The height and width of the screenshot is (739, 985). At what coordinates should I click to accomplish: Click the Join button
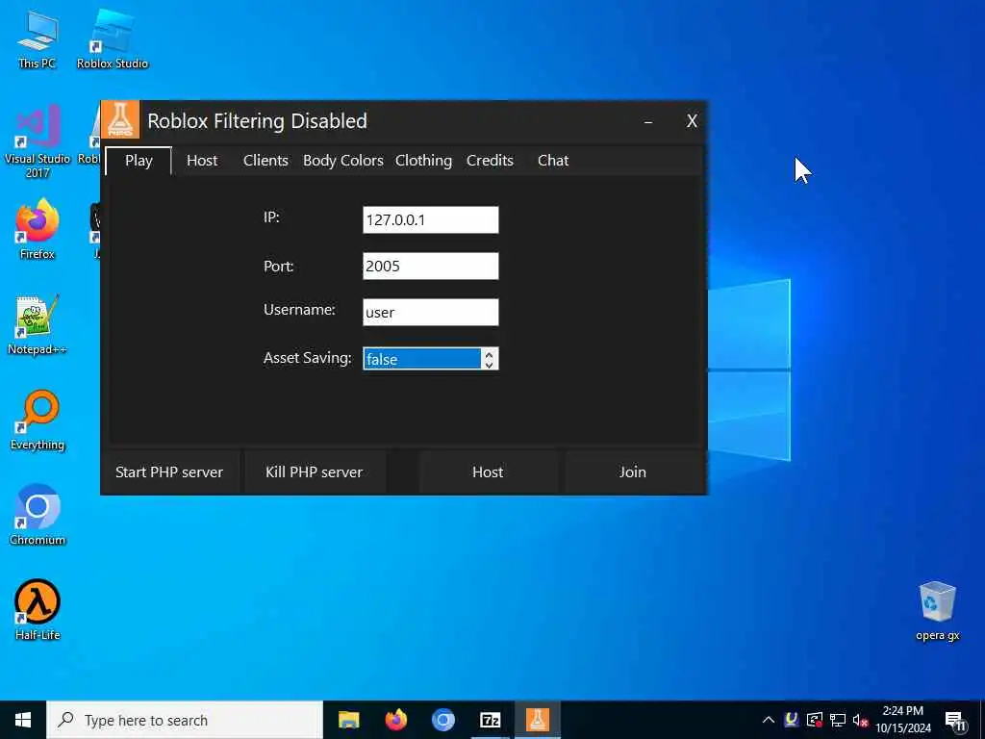(x=633, y=471)
